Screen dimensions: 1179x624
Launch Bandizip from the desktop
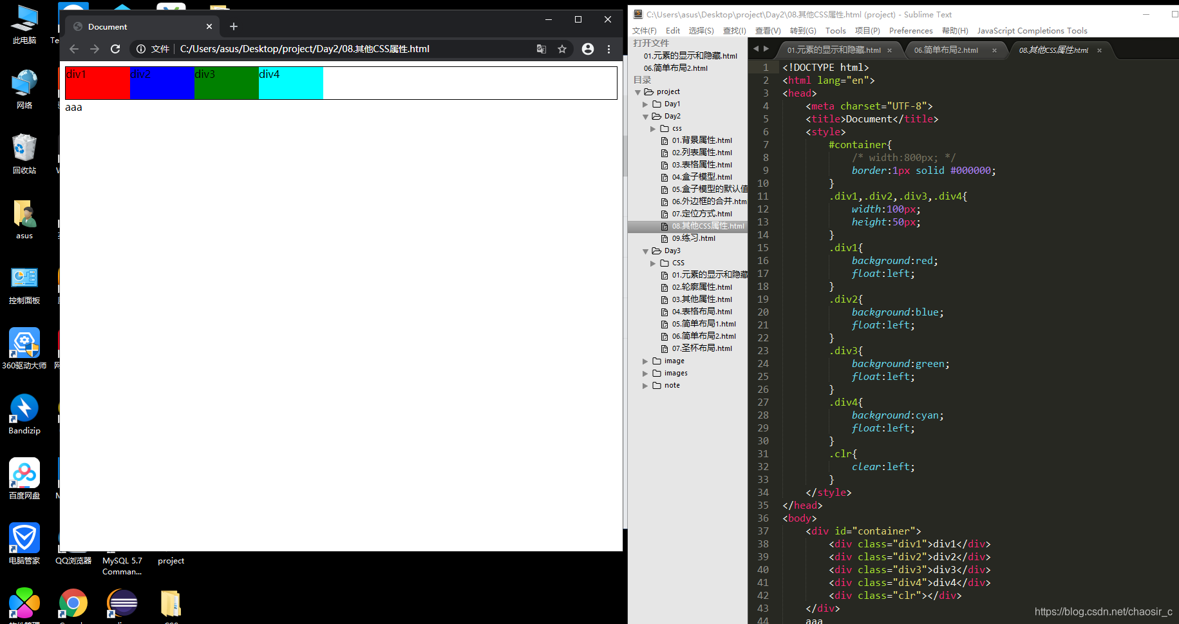point(24,413)
